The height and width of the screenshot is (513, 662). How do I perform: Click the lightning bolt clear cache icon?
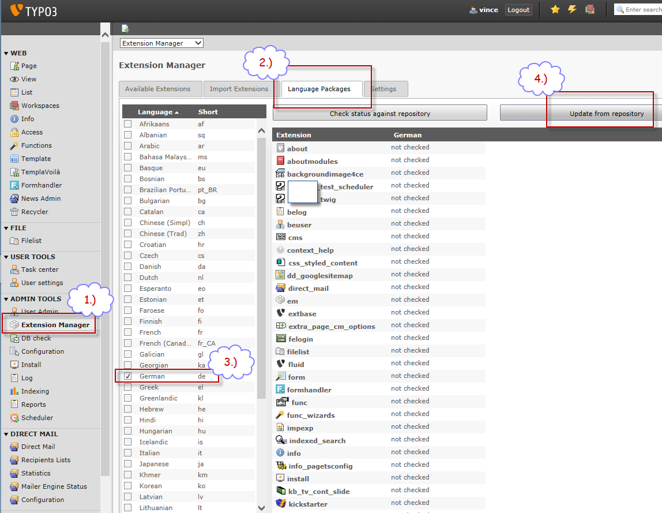pyautogui.click(x=572, y=10)
